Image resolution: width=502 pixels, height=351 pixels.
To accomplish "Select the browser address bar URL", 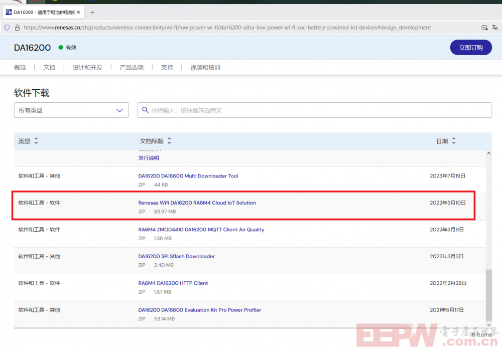I will tap(227, 28).
